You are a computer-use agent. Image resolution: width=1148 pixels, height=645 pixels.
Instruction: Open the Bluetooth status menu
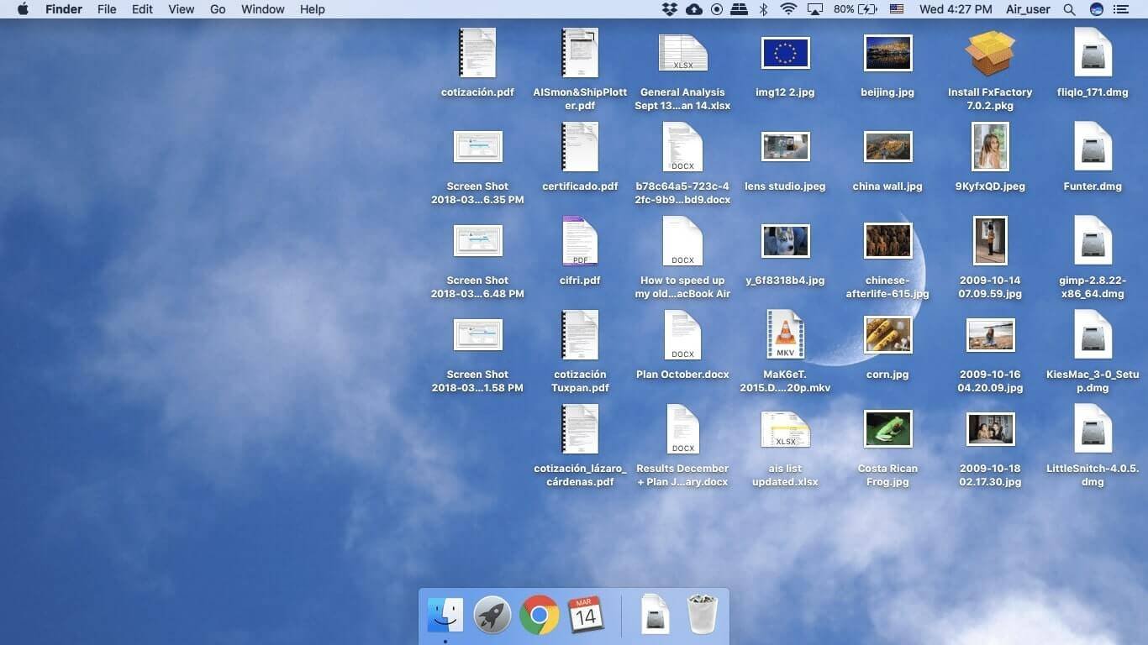pyautogui.click(x=764, y=9)
